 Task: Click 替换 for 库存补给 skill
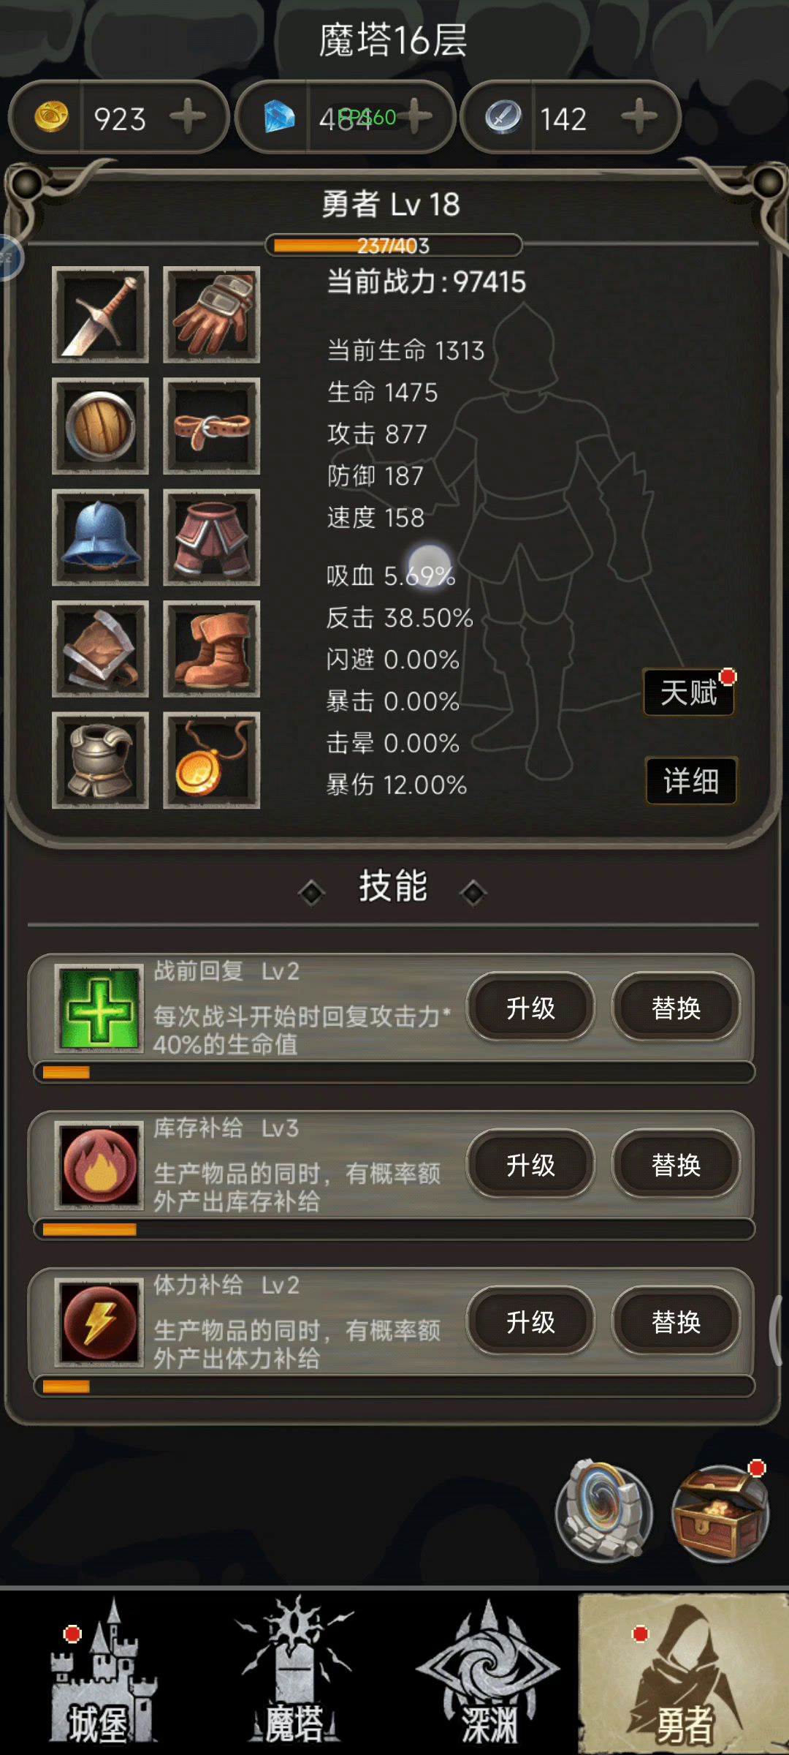(676, 1164)
